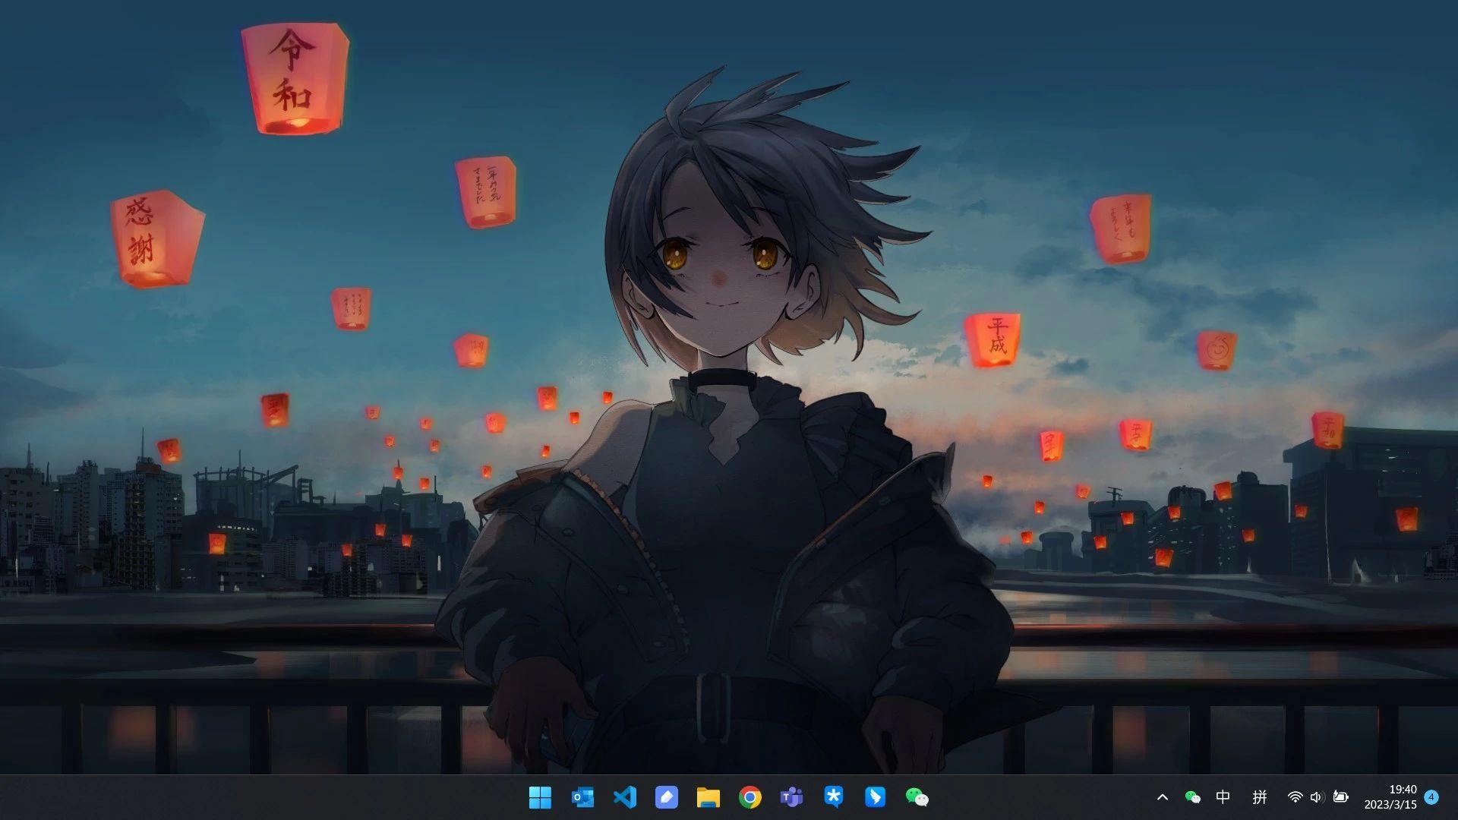Switch the 中 input language indicator
This screenshot has width=1458, height=820.
point(1223,797)
